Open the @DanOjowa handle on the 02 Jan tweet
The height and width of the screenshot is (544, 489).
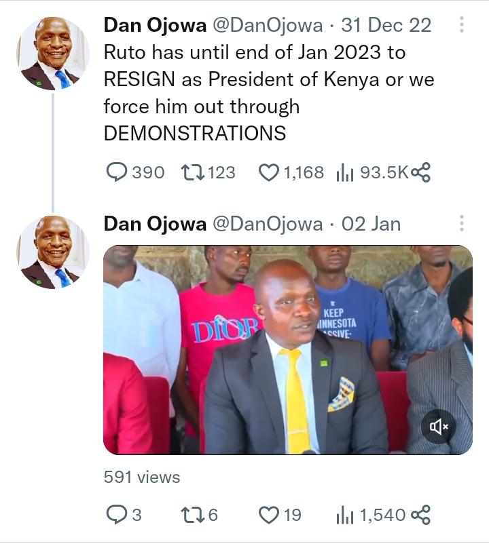268,224
